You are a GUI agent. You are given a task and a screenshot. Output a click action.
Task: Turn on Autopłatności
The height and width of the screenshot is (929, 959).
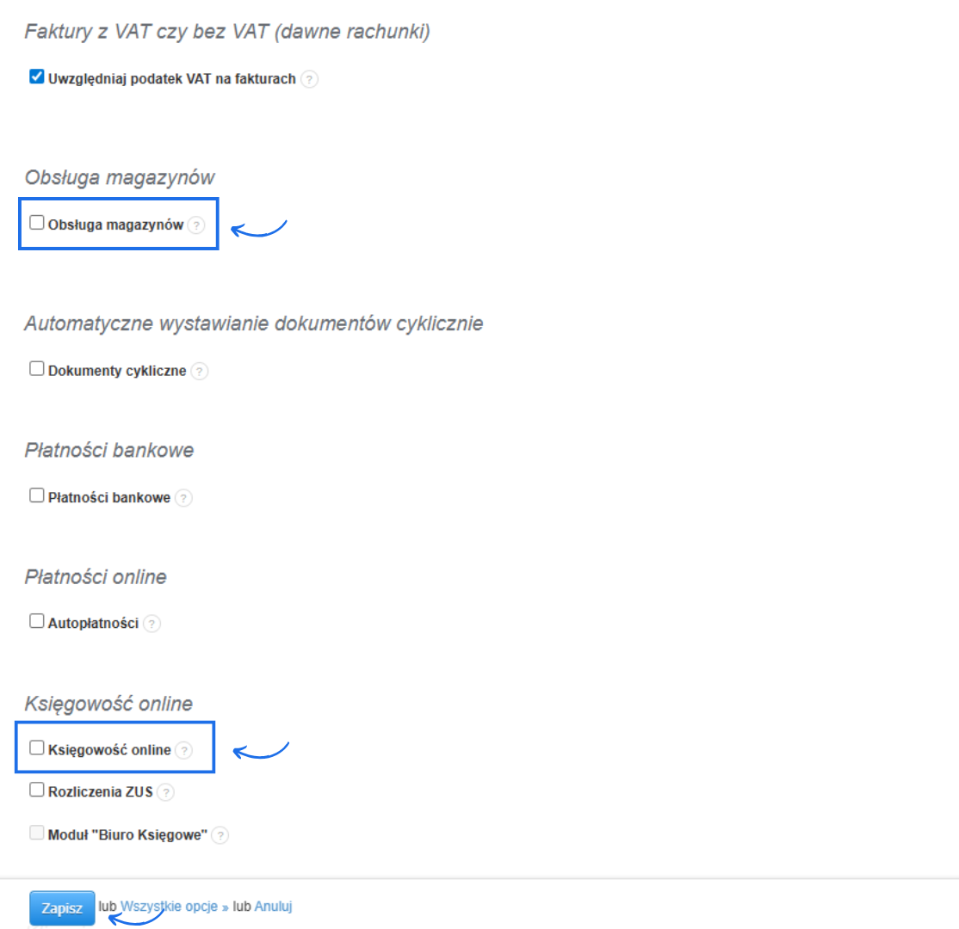[x=36, y=620]
